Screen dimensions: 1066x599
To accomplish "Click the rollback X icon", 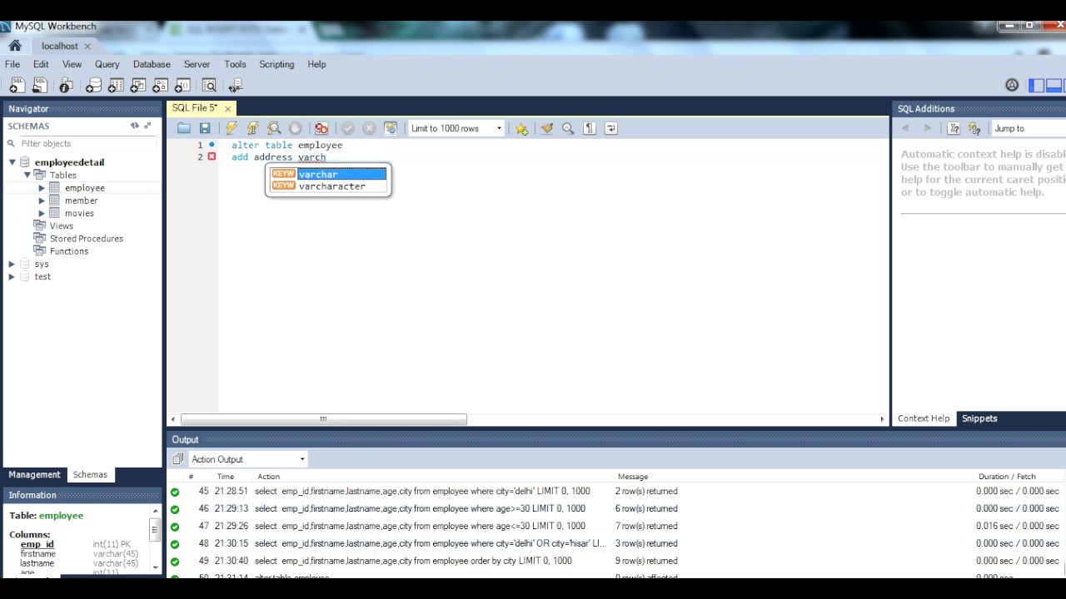I will [369, 128].
